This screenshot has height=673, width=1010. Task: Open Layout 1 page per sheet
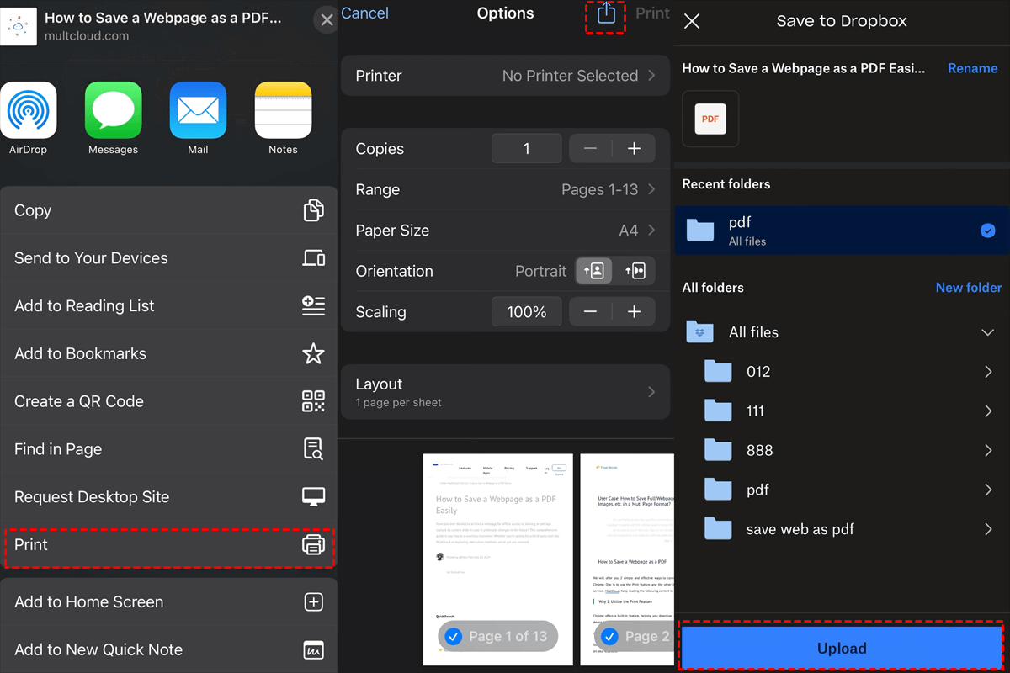click(x=505, y=392)
